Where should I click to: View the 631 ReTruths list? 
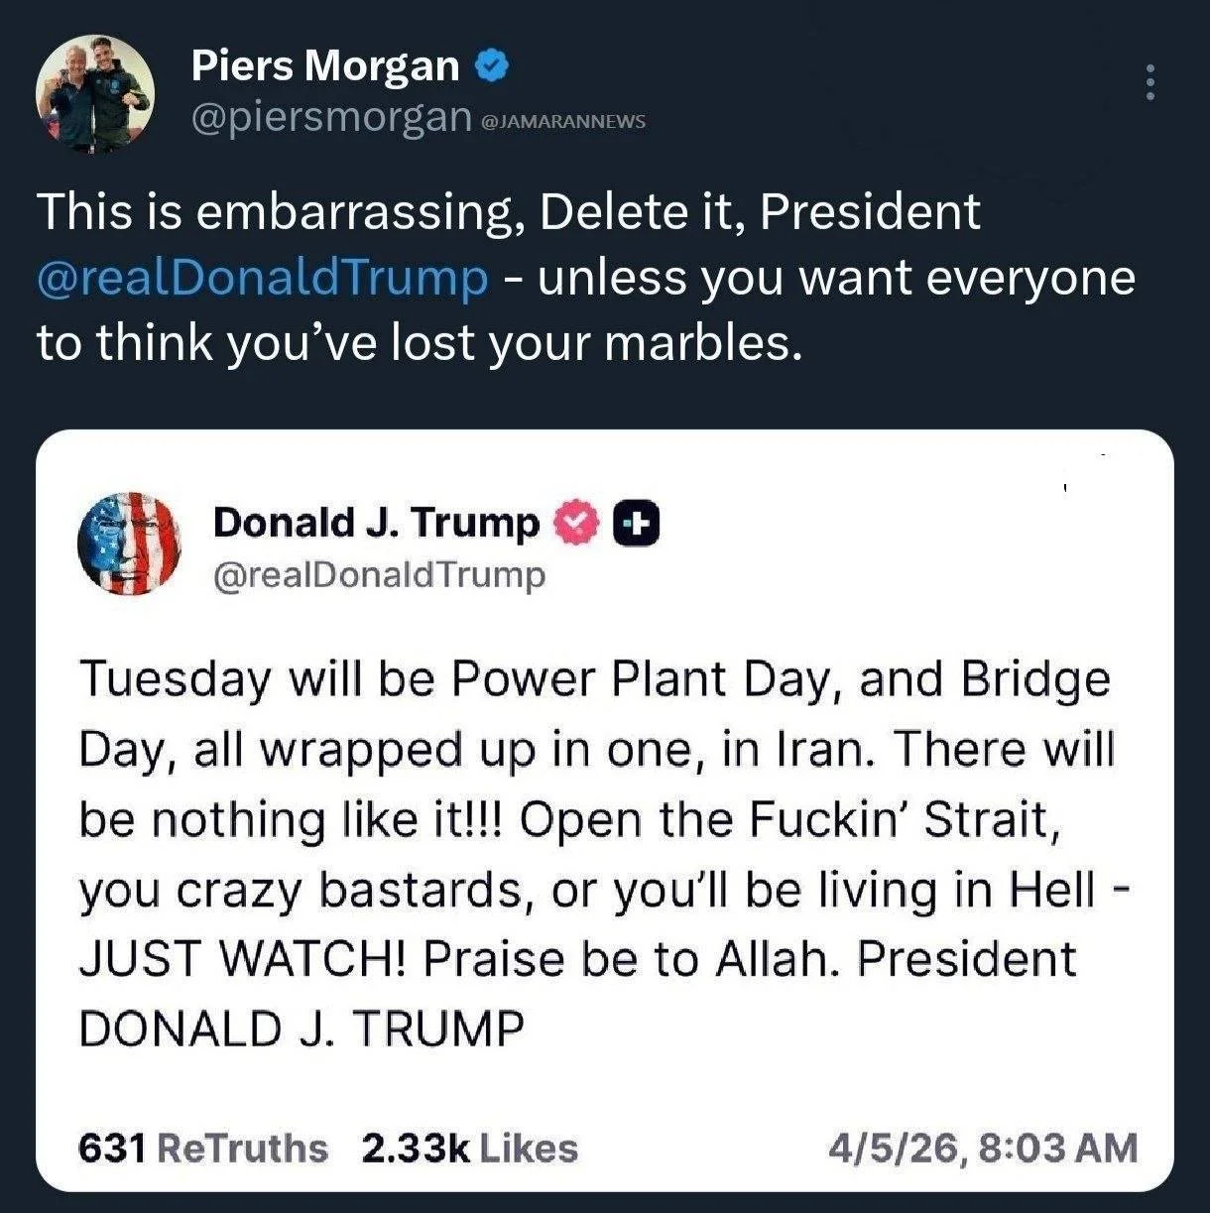point(203,1148)
